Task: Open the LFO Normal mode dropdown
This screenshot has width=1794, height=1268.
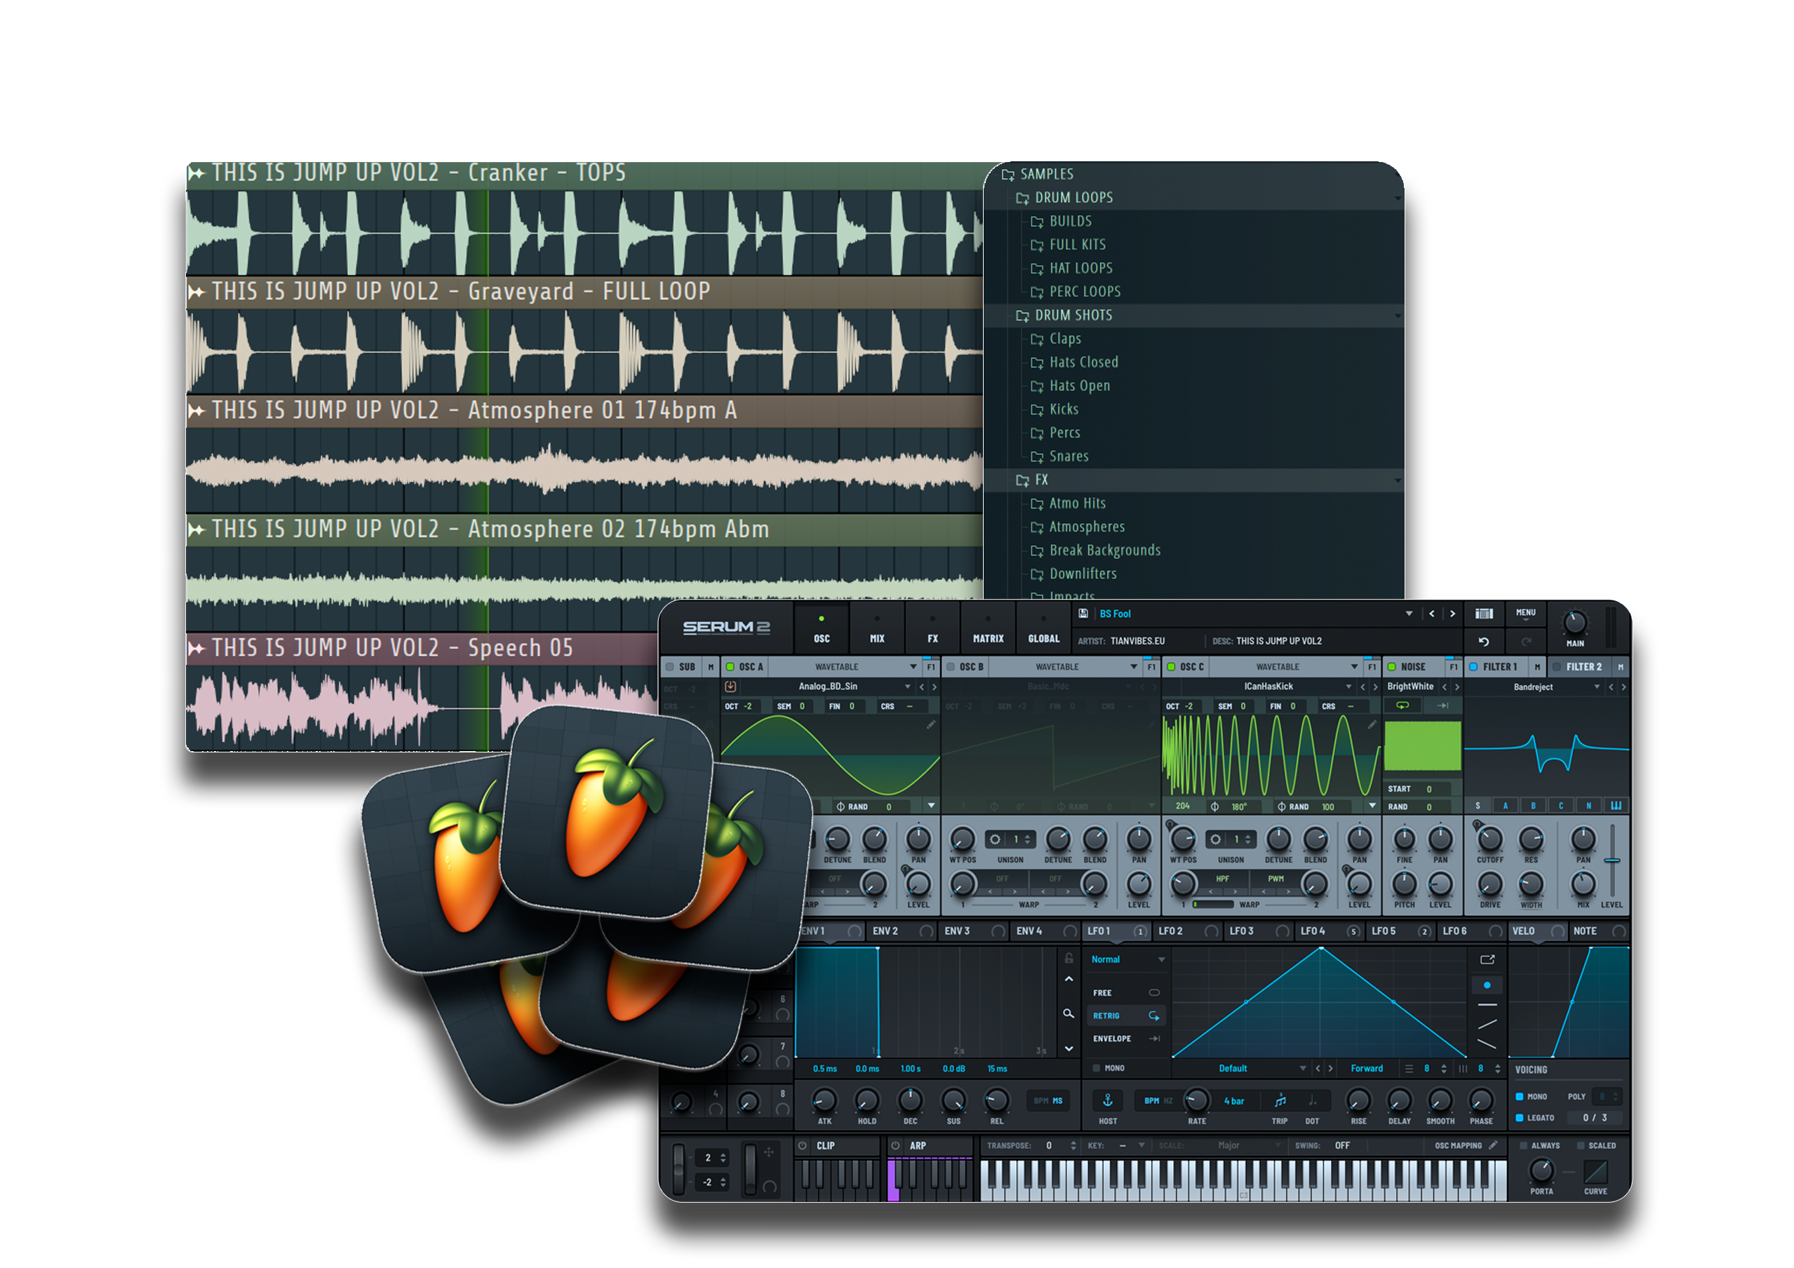Action: coord(1161,959)
